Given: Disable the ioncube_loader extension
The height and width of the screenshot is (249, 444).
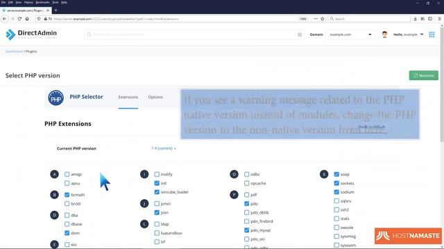Looking at the screenshot, I should (x=157, y=192).
